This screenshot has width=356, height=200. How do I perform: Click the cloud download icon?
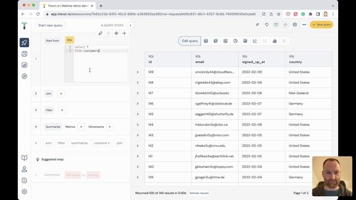(266, 24)
